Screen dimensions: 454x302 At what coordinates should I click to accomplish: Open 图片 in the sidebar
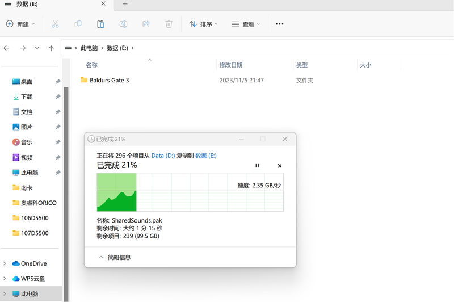tap(23, 127)
